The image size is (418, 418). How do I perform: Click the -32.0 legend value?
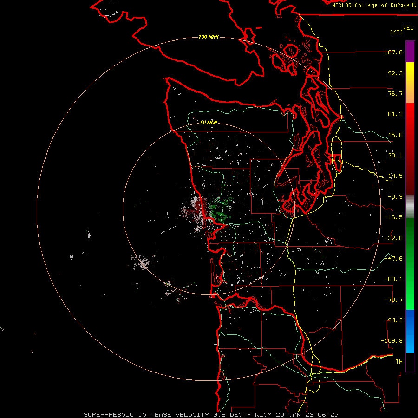point(393,238)
